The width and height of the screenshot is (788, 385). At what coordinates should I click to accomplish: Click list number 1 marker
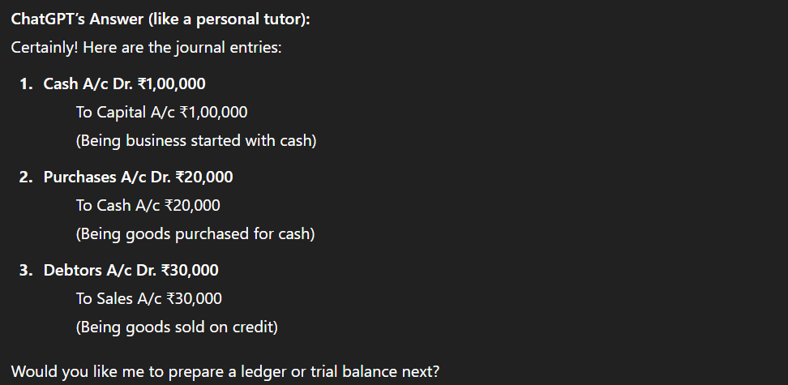pos(26,84)
